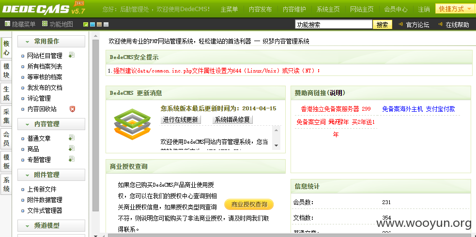Collapse the 内容管理 section
Image resolution: width=476 pixels, height=237 pixels.
click(x=51, y=124)
